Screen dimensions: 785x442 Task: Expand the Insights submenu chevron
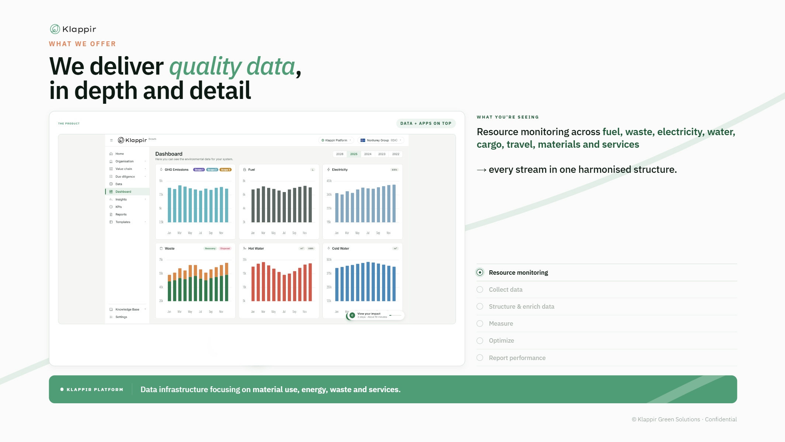(145, 199)
